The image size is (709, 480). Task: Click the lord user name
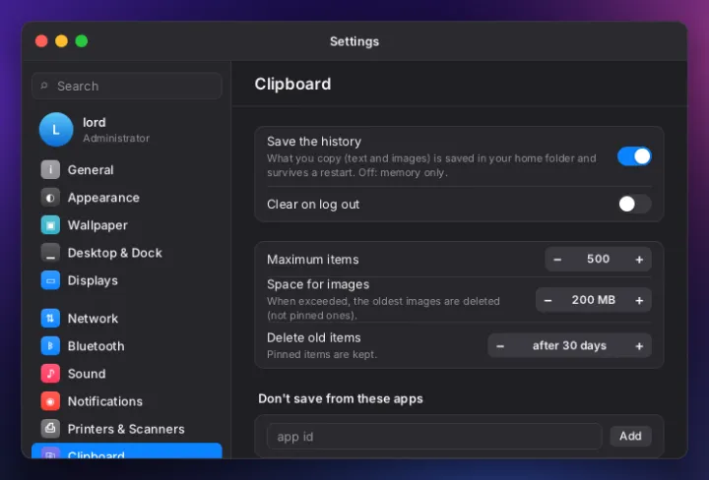point(95,122)
